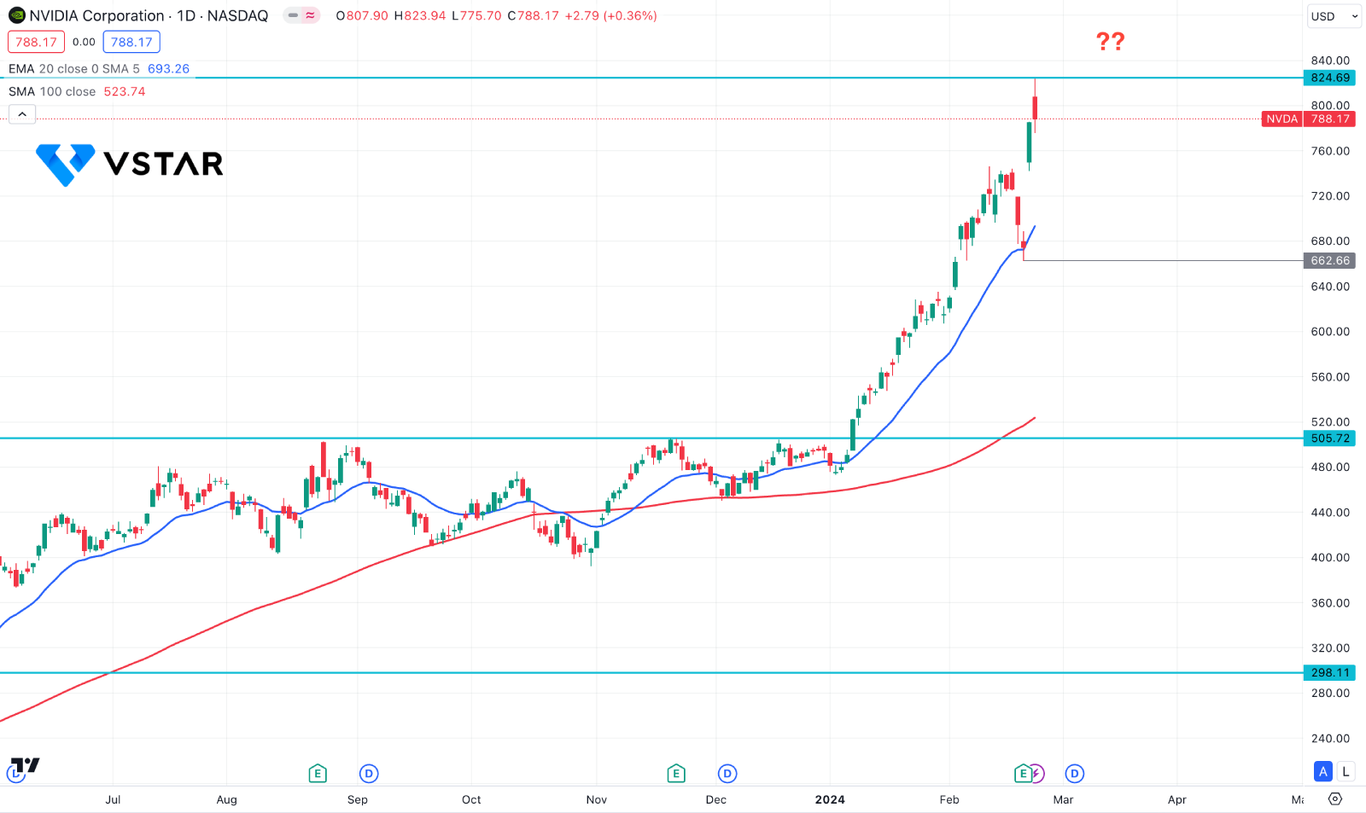The height and width of the screenshot is (813, 1366).
Task: Collapse the indicator legend with the chevron
Action: 22,114
